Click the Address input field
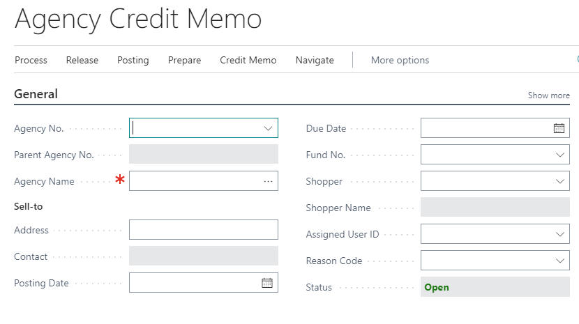 pyautogui.click(x=203, y=230)
